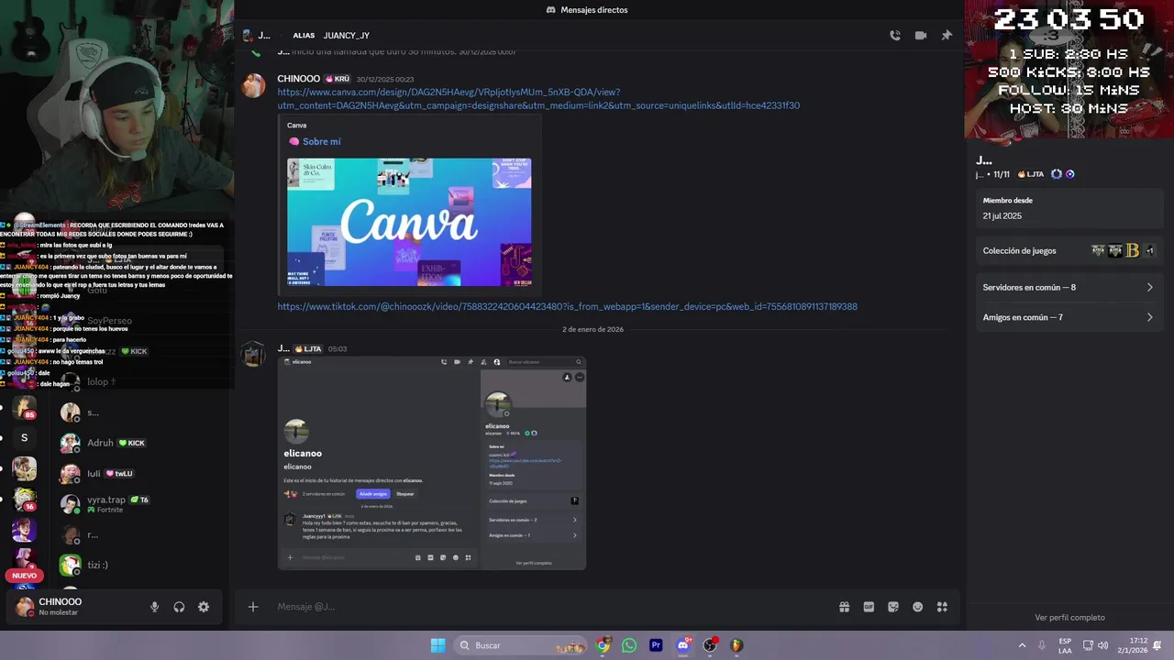Viewport: 1174px width, 660px height.
Task: Click the 2 de enero de 2026 divider label
Action: point(593,329)
